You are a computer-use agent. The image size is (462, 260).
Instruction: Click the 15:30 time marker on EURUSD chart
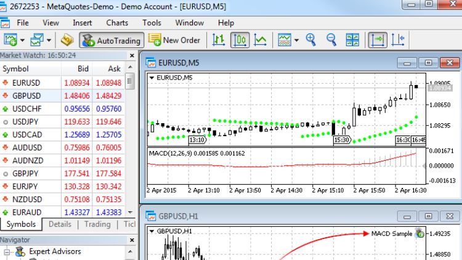pos(342,140)
